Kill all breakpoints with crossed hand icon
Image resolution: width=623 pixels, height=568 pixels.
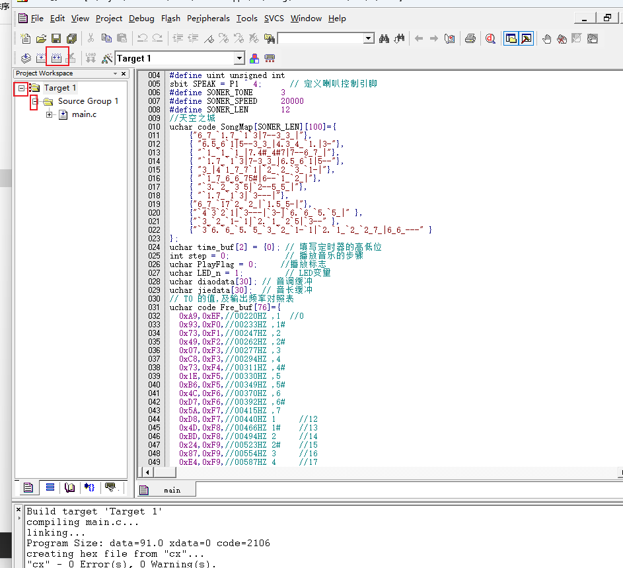pyautogui.click(x=562, y=38)
